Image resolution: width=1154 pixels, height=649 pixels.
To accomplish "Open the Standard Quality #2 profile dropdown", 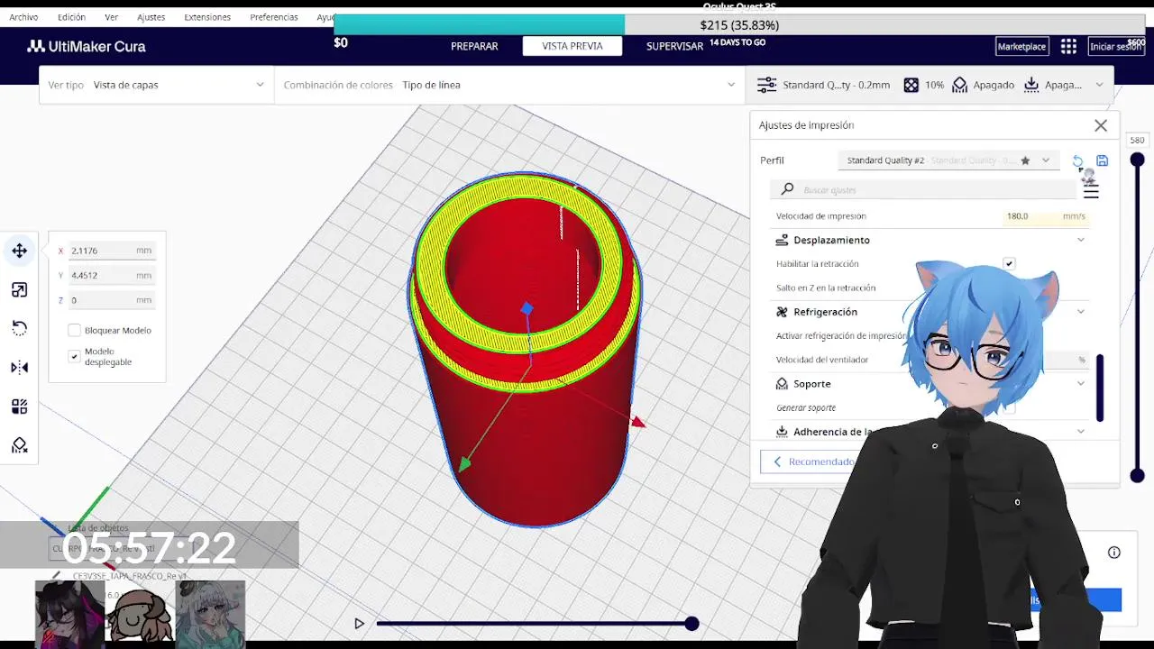I will tap(948, 160).
